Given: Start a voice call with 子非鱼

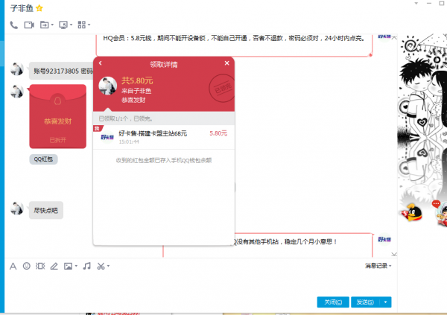Looking at the screenshot, I should click(13, 25).
